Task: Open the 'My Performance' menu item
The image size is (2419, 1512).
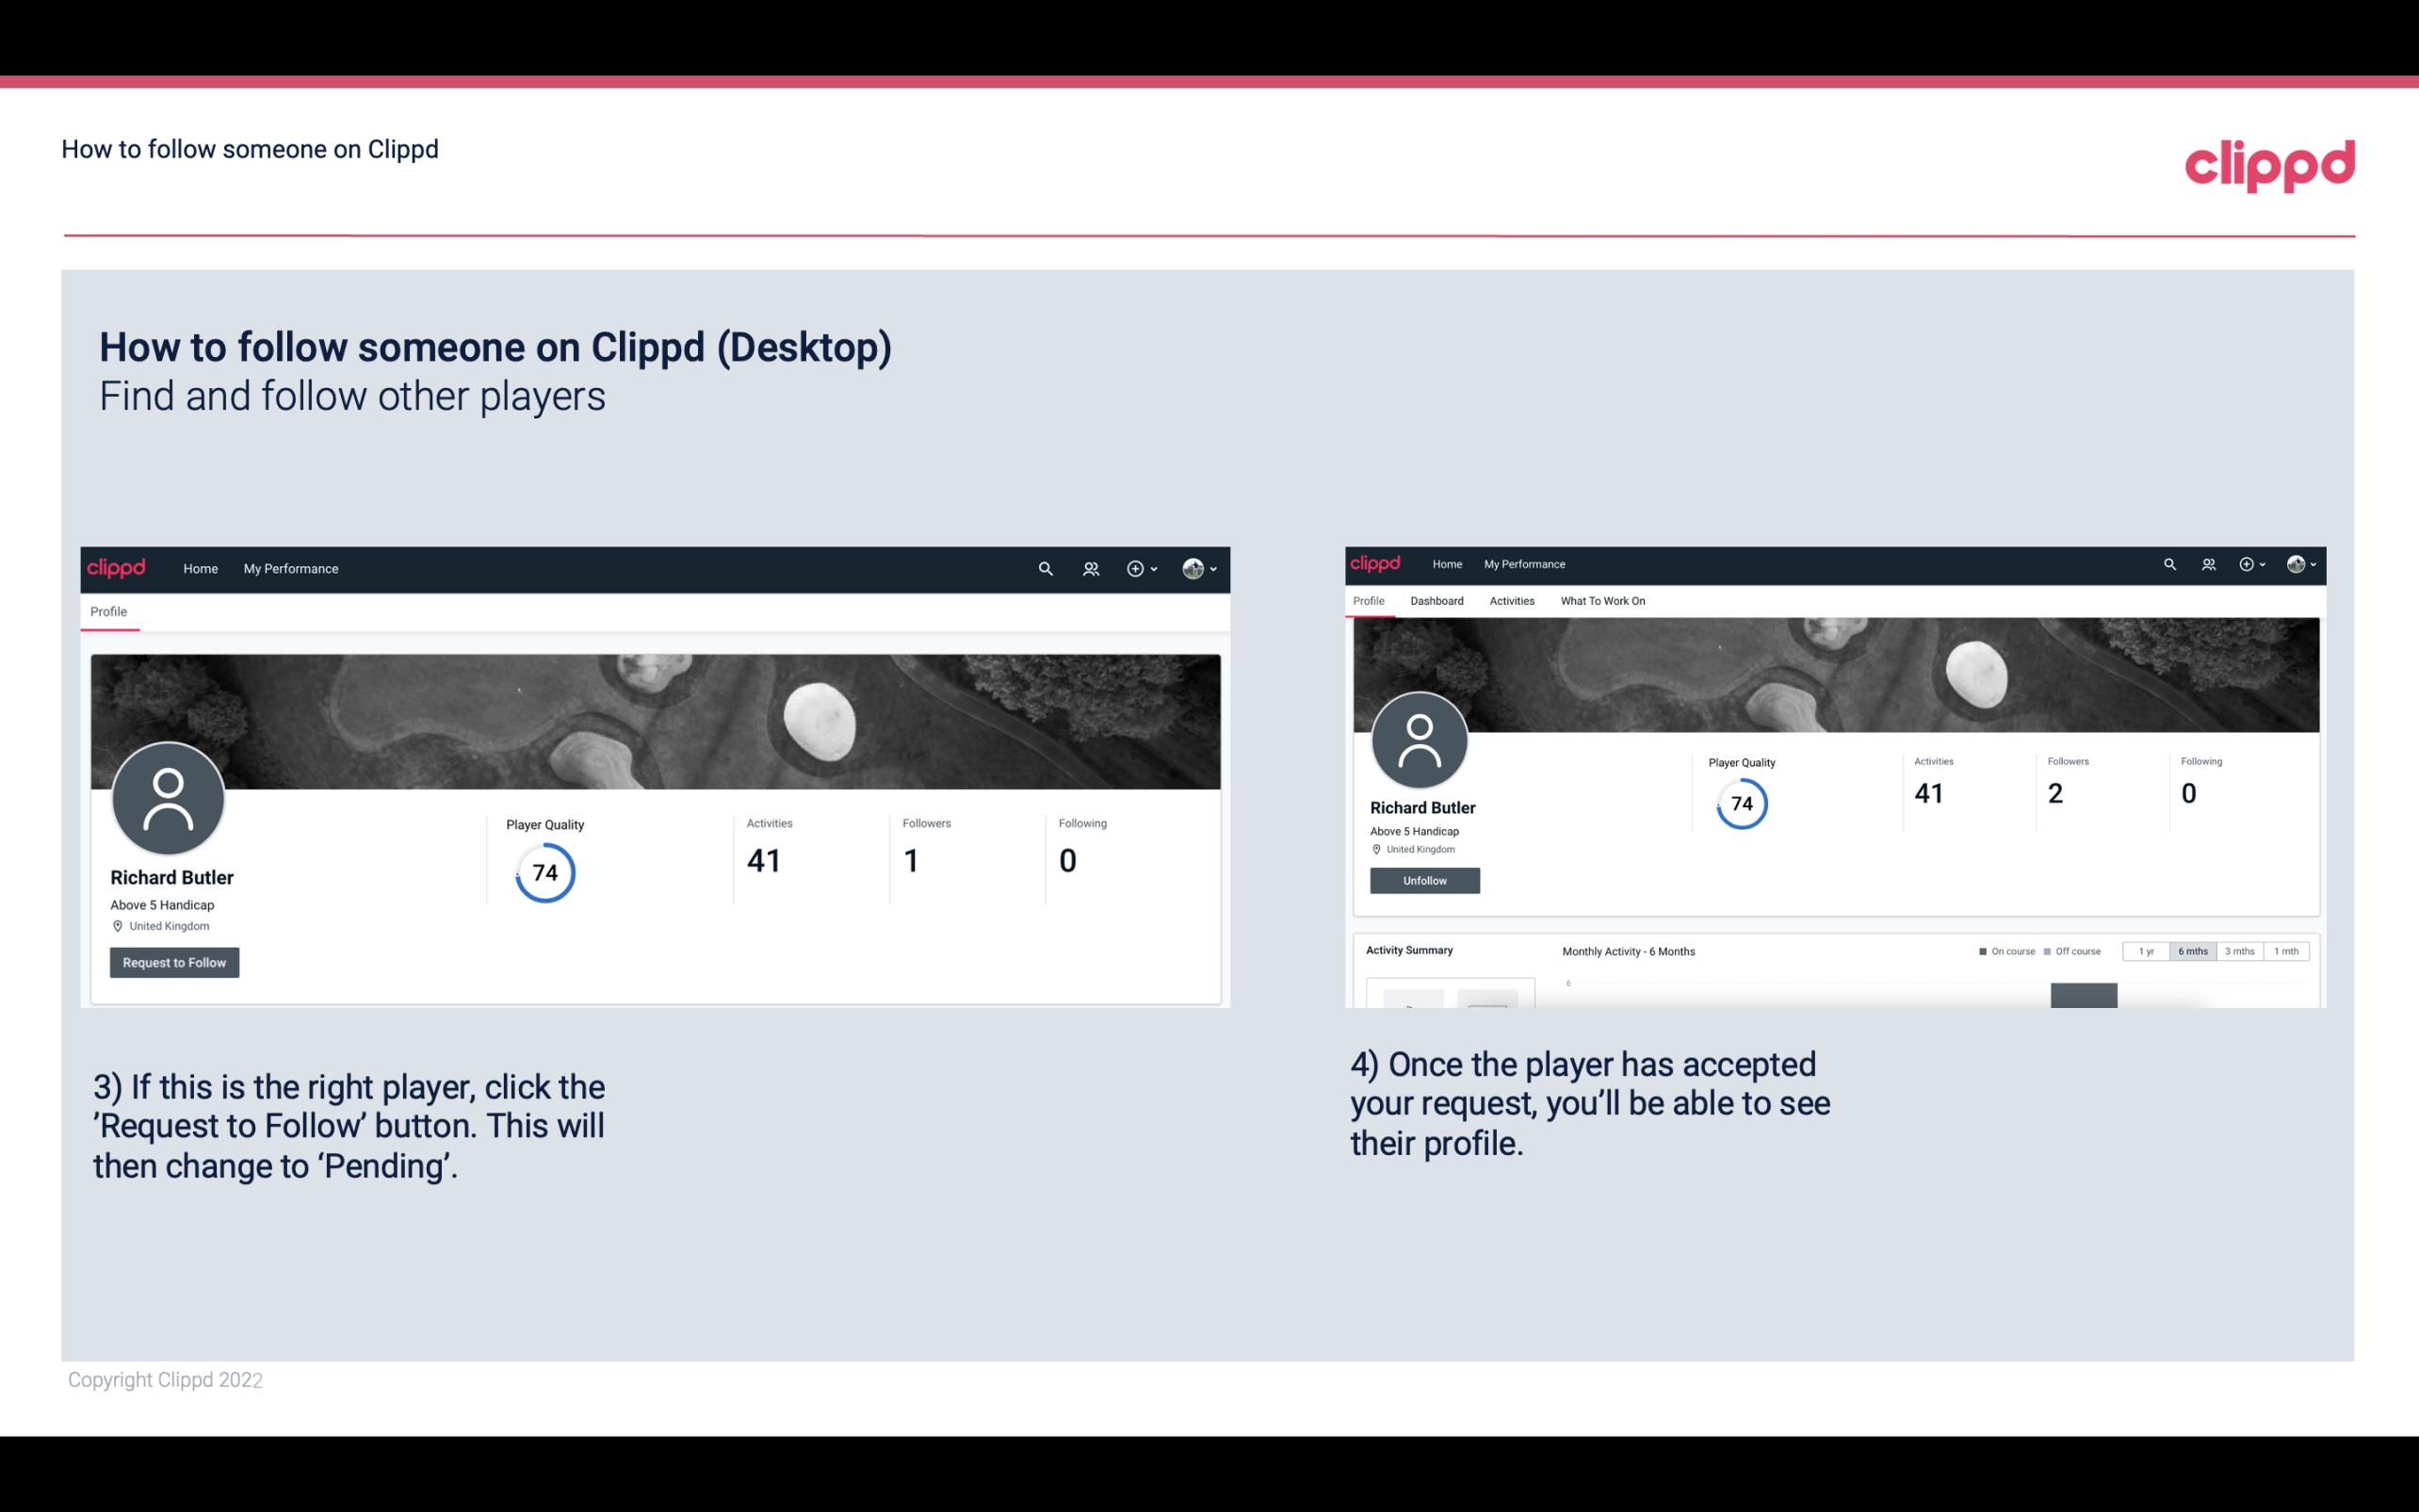Action: point(291,568)
